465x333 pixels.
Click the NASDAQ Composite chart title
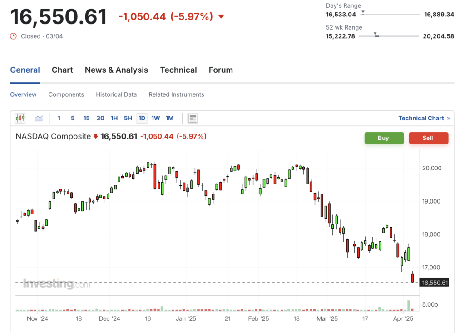(53, 137)
